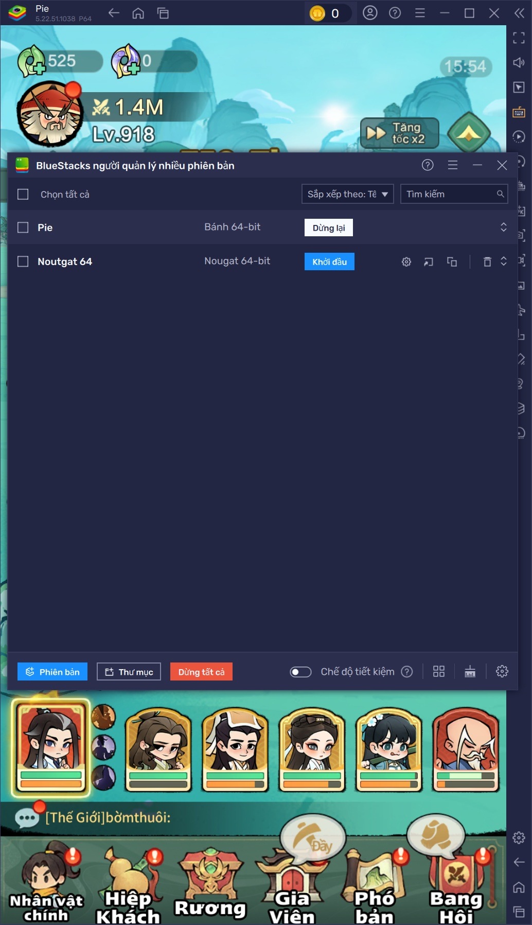
Task: Toggle fullscreen from side toolbar
Action: coord(519,38)
